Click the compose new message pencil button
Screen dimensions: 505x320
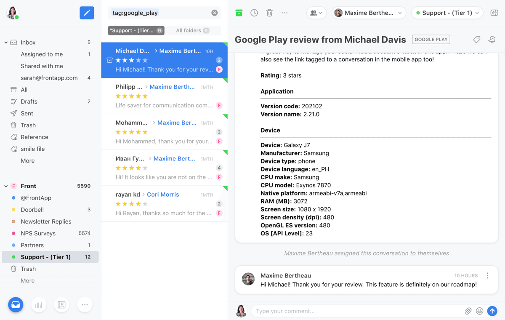point(87,13)
